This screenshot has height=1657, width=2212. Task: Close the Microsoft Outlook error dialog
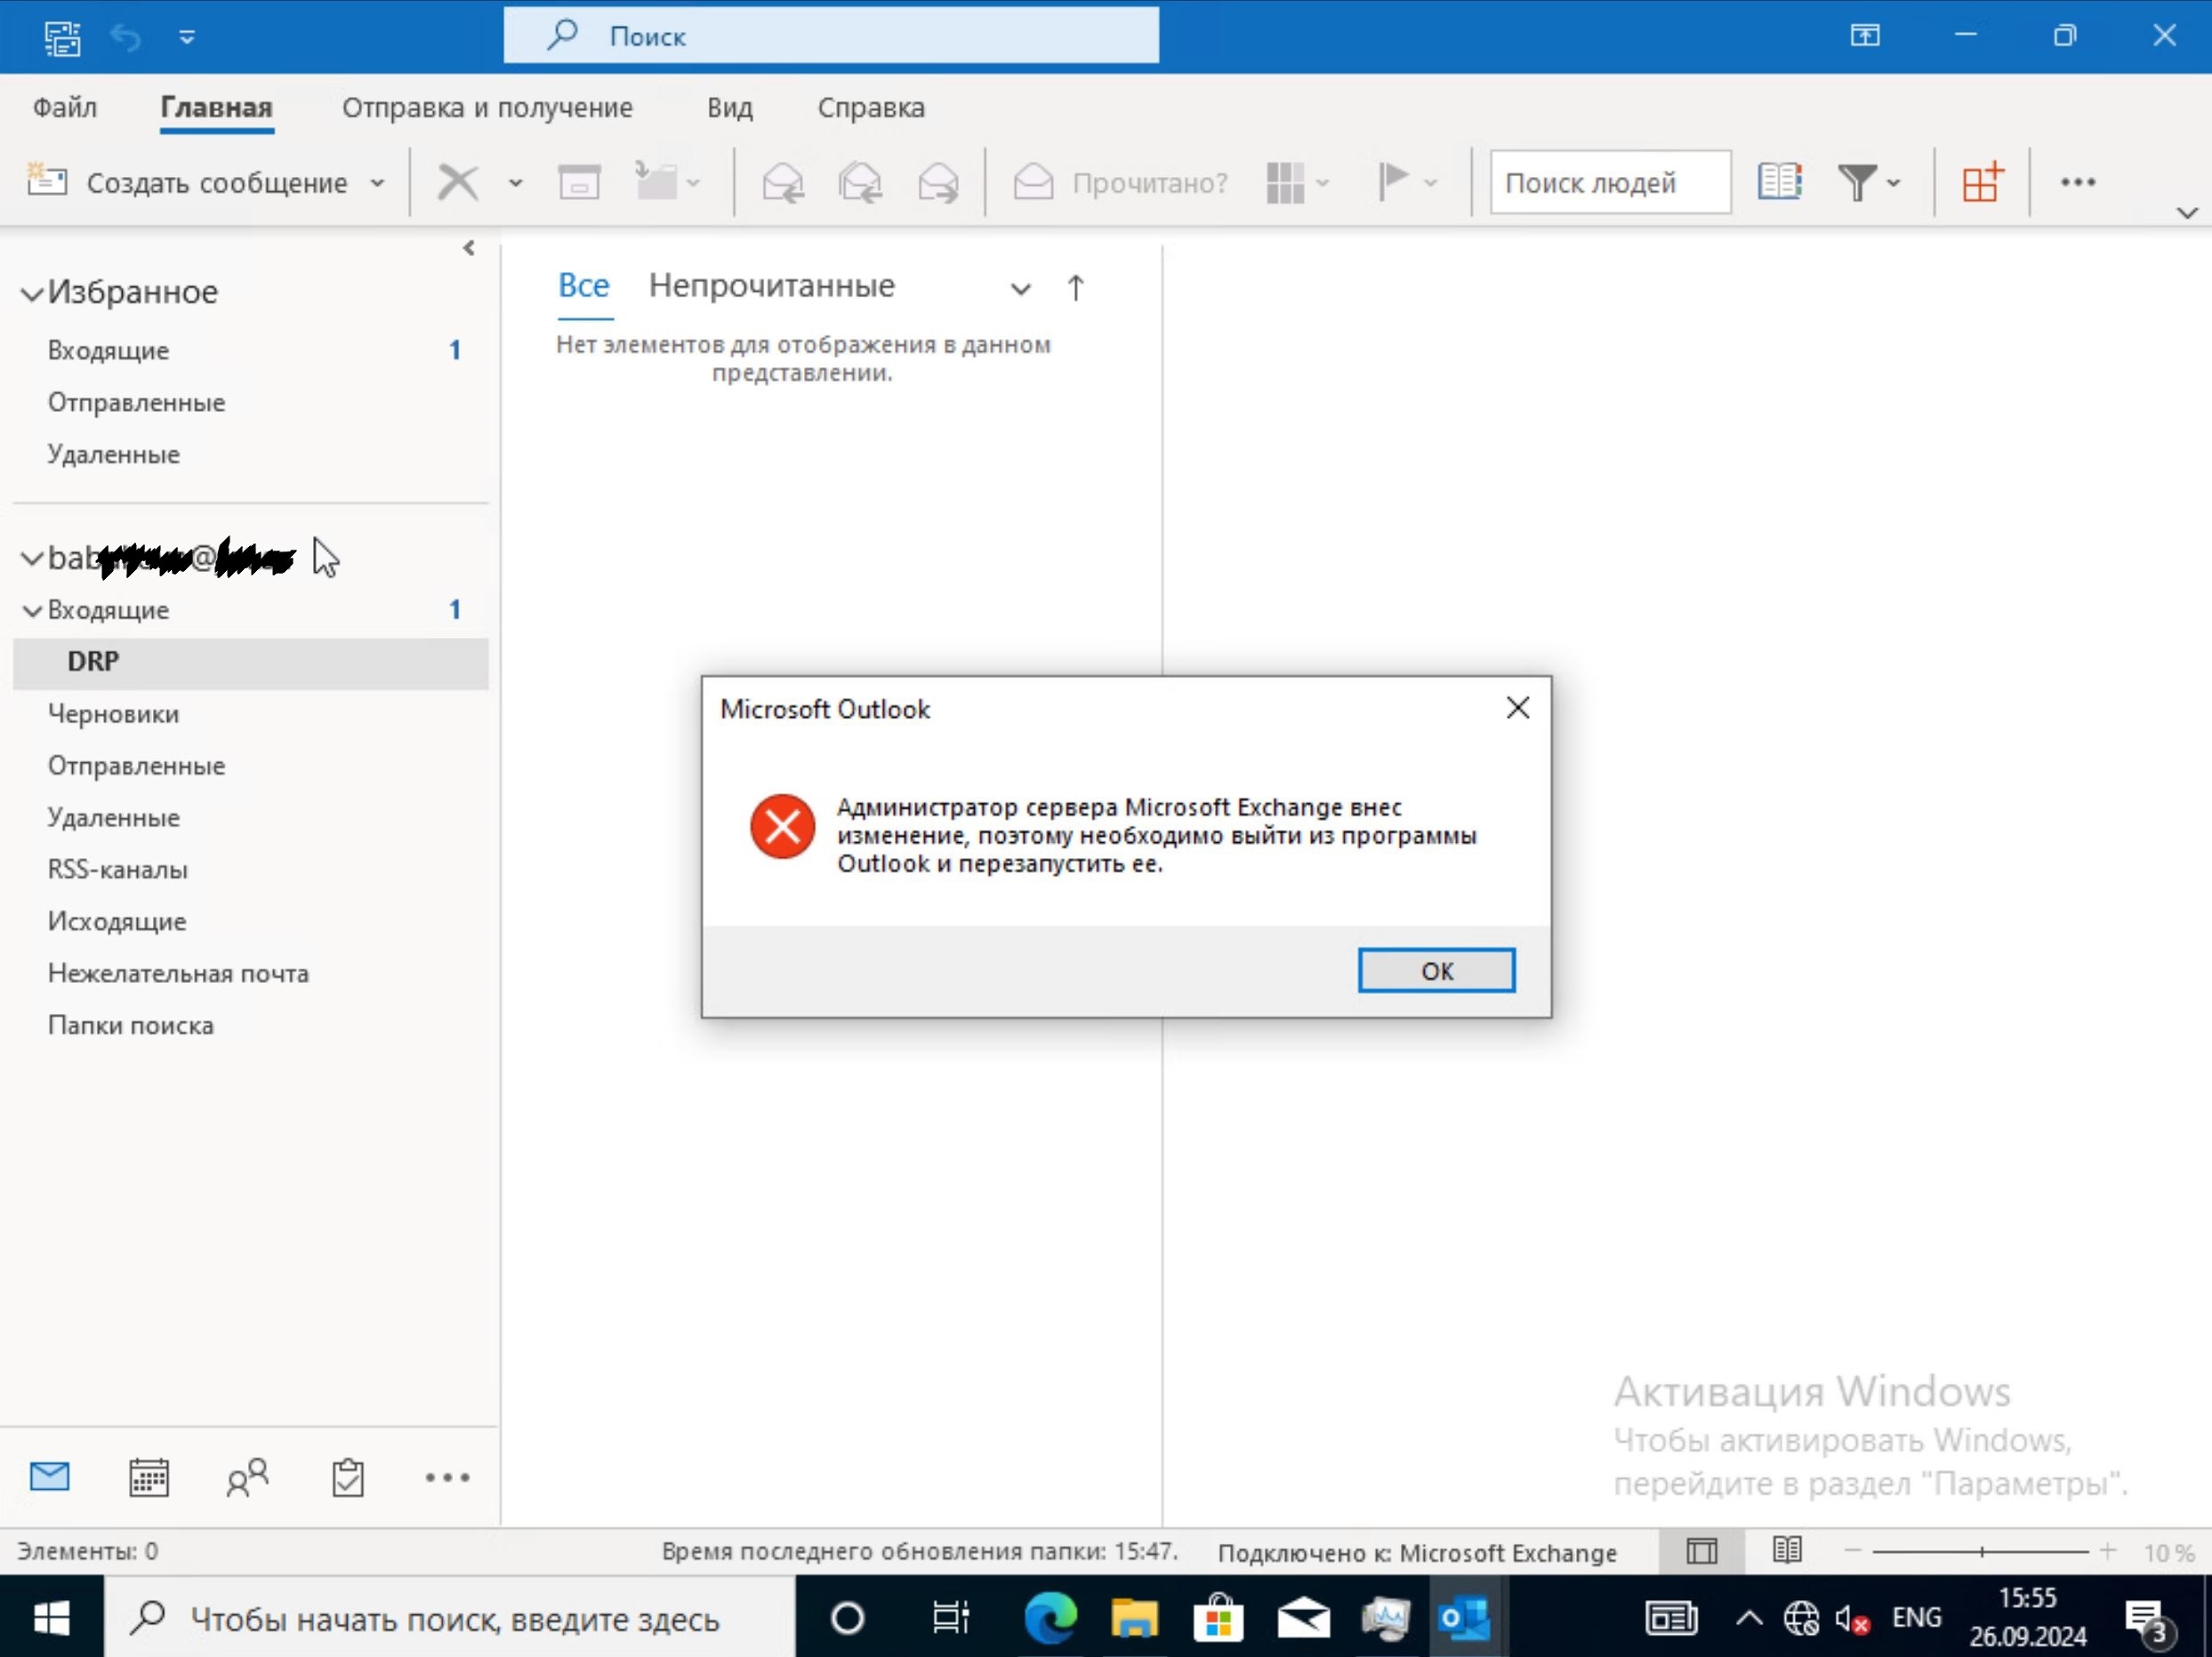(1517, 708)
